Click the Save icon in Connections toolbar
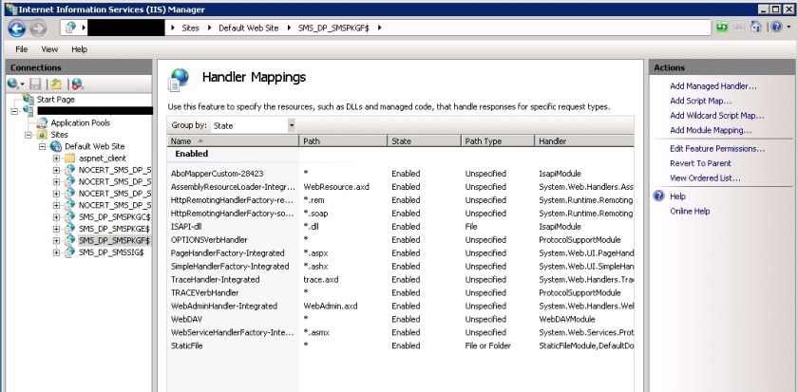This screenshot has height=392, width=798. tap(37, 84)
